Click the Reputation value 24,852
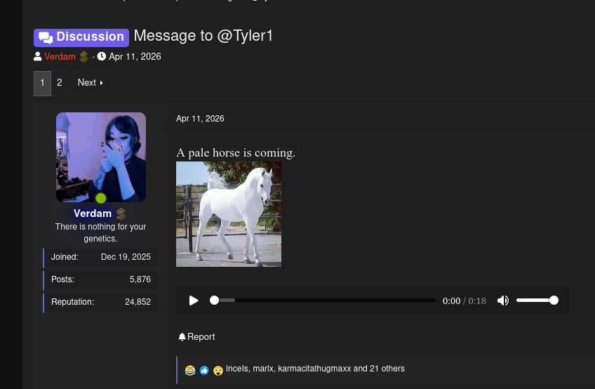This screenshot has width=595, height=389. tap(138, 302)
